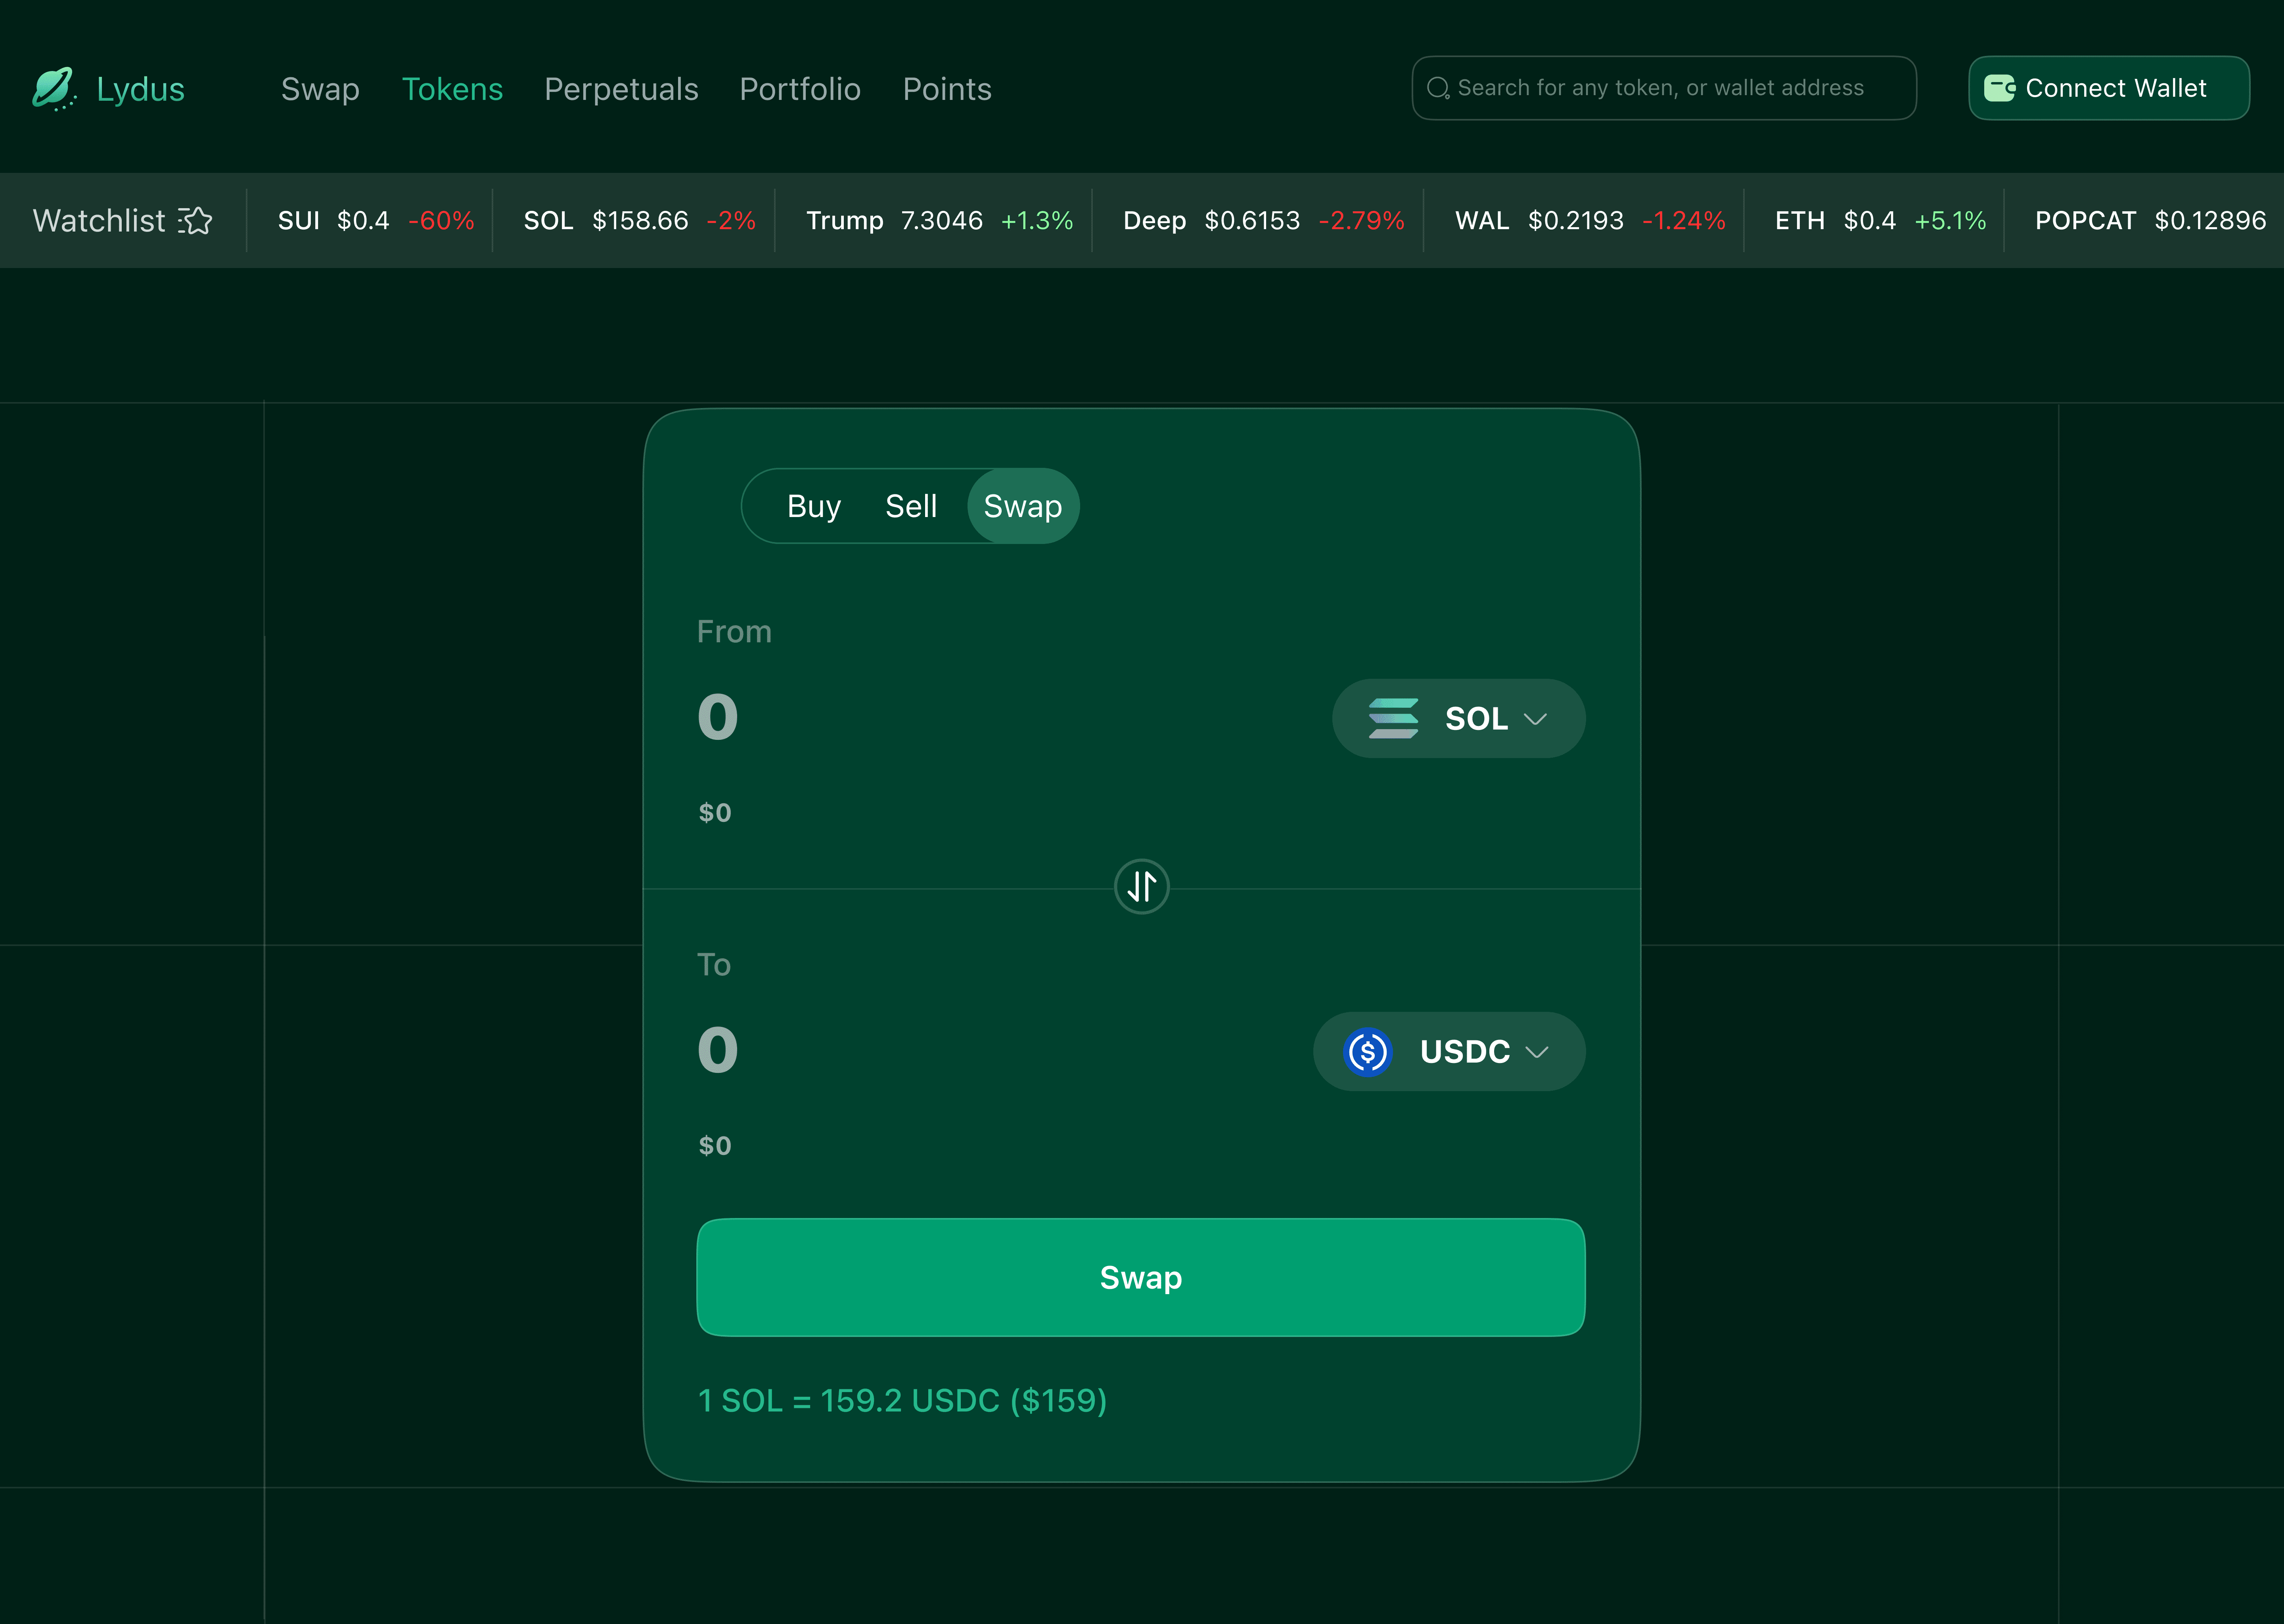This screenshot has height=1624, width=2284.
Task: Click the search magnifier icon
Action: pos(1437,88)
